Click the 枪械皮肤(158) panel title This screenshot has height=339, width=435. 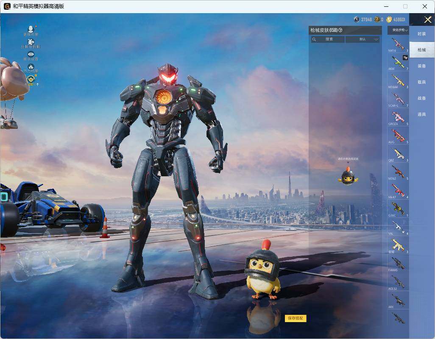pyautogui.click(x=324, y=30)
